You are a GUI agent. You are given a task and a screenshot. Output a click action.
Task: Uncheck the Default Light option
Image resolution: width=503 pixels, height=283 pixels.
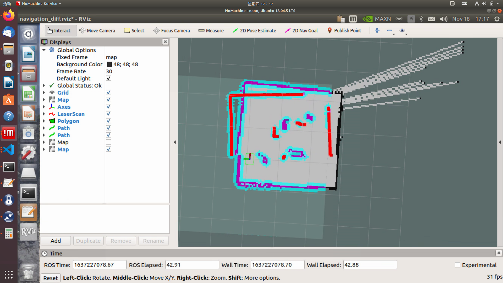[108, 78]
